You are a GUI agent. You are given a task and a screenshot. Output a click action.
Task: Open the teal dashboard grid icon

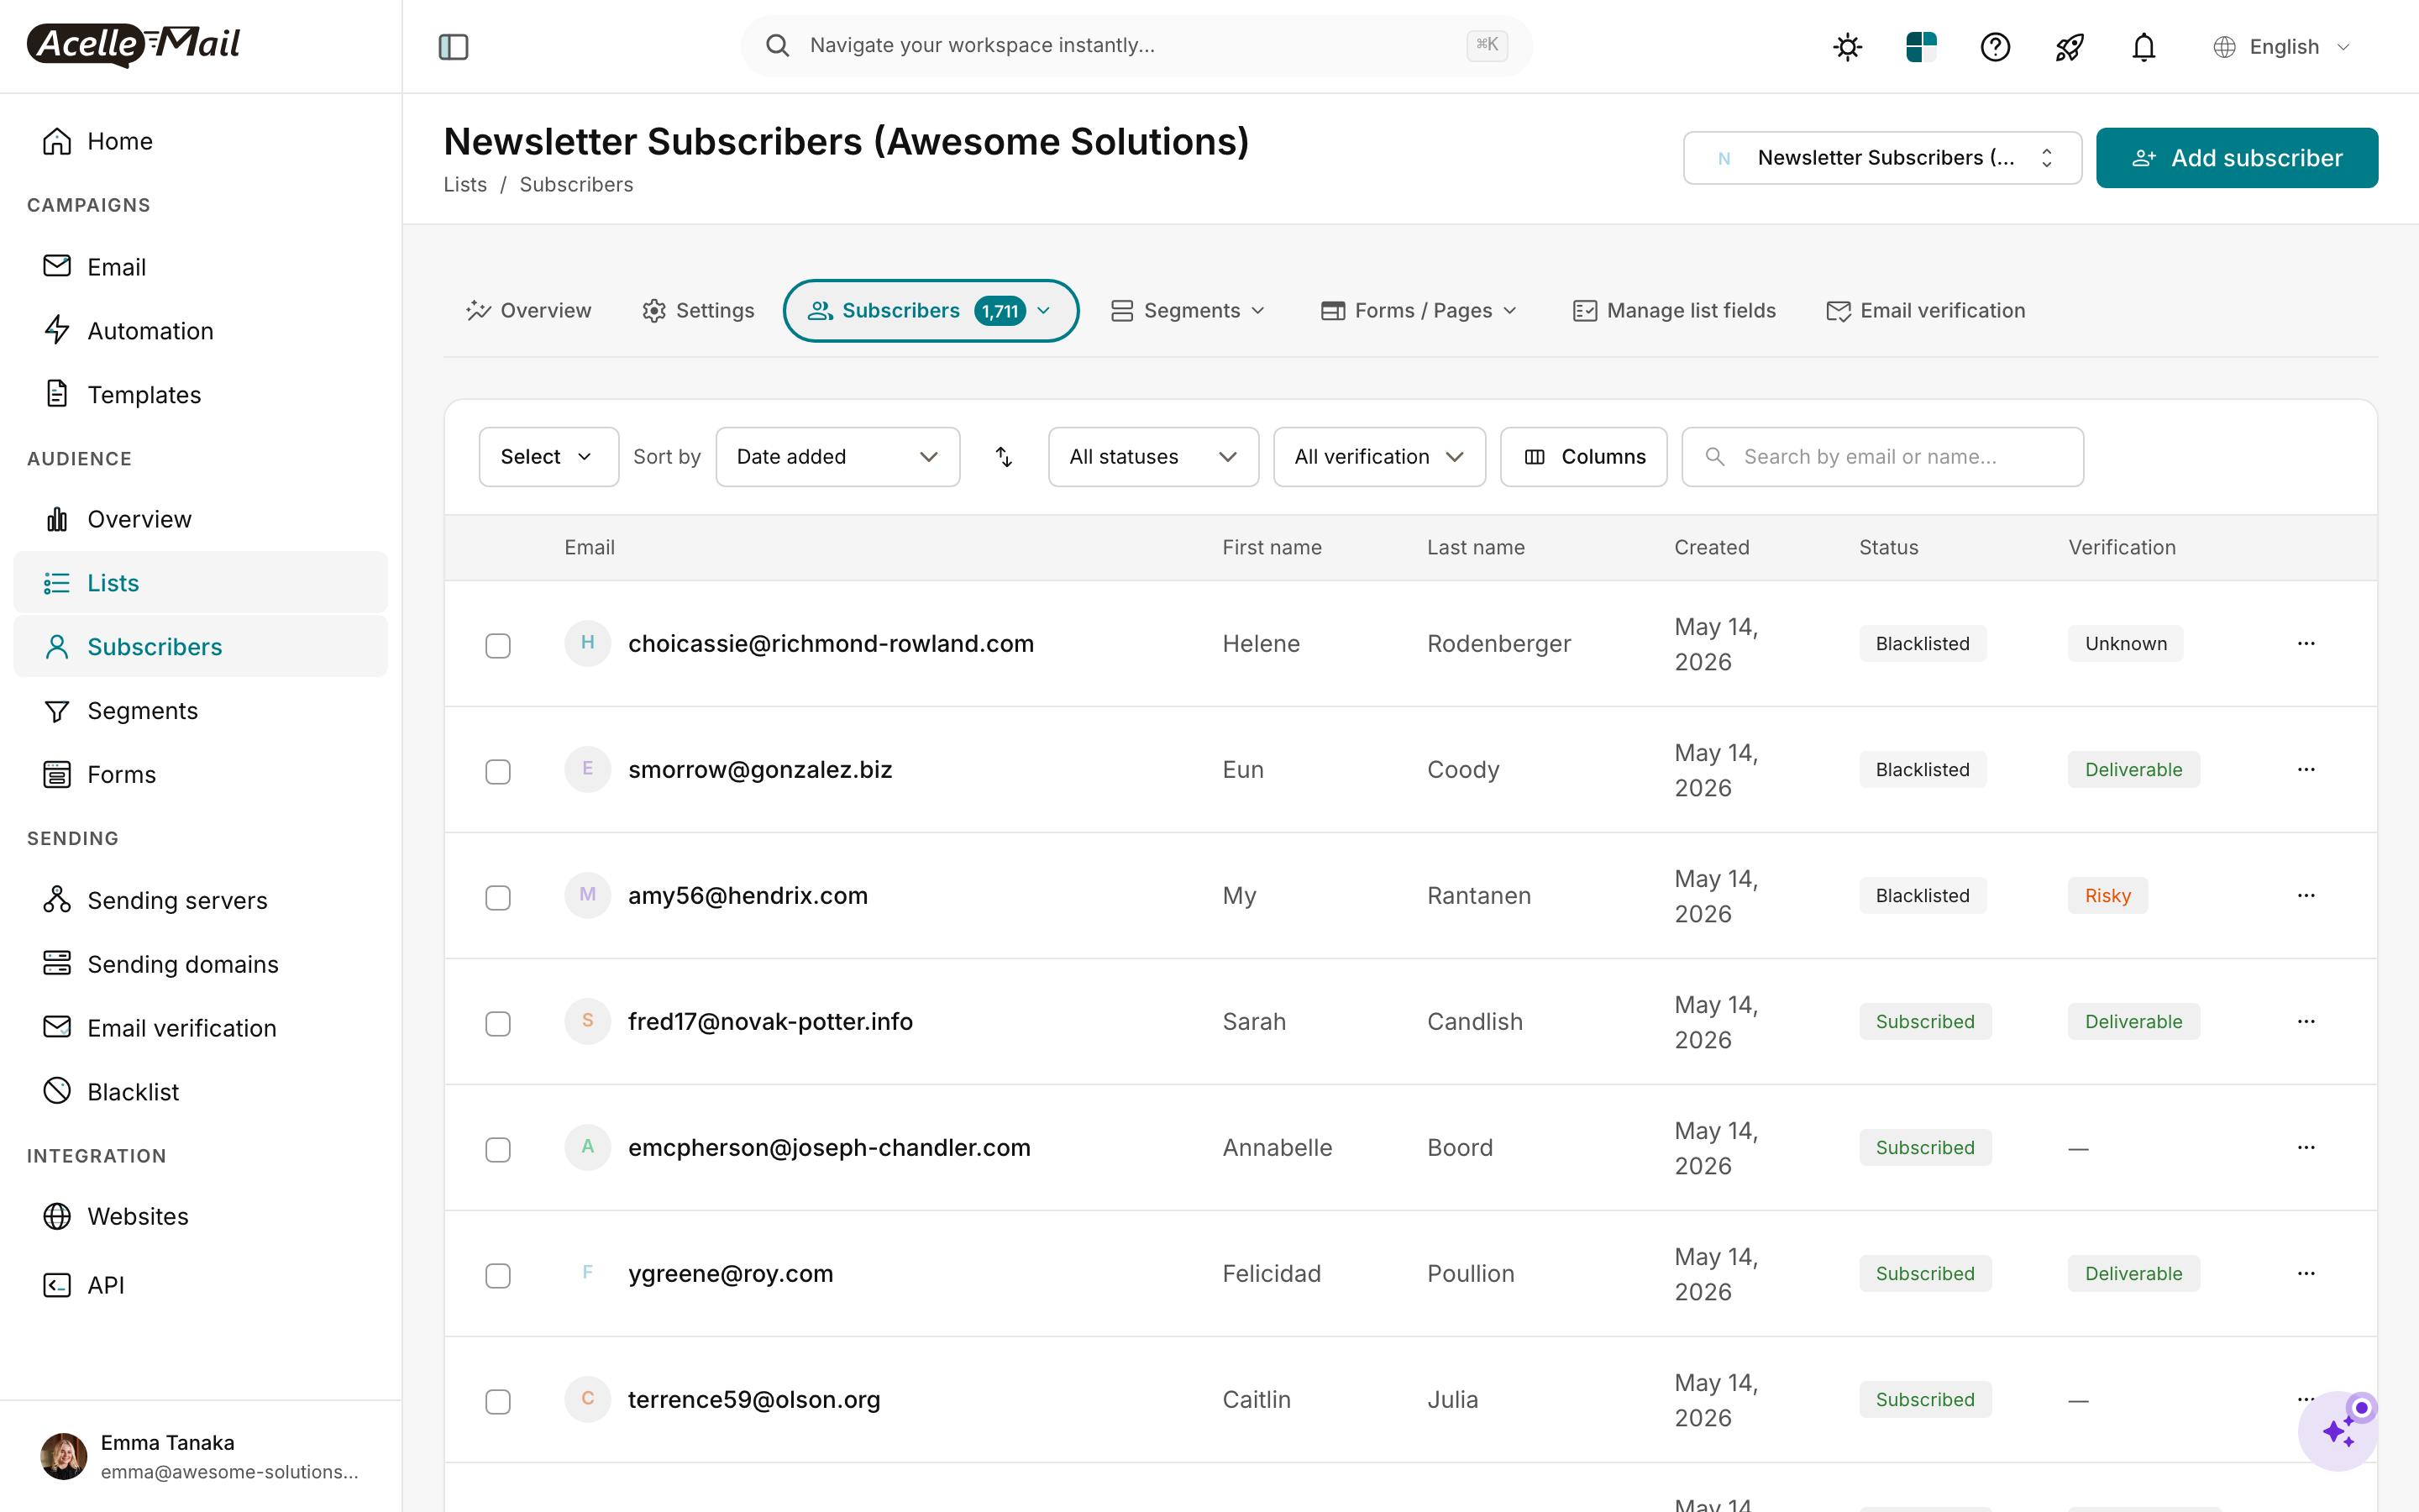(x=1921, y=47)
